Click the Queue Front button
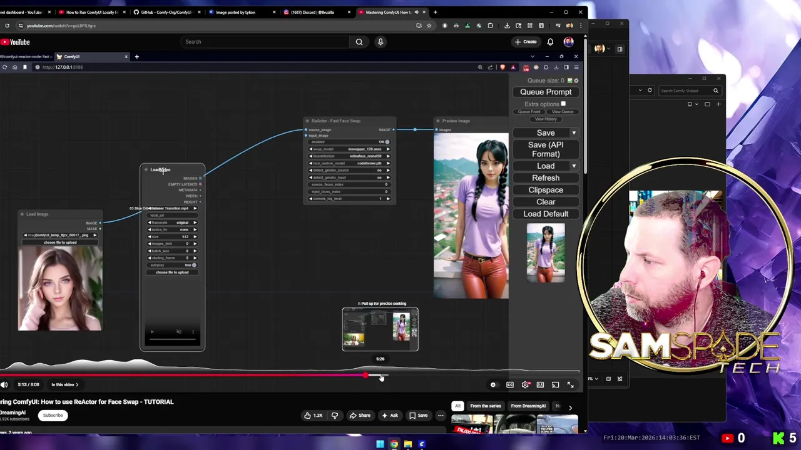The width and height of the screenshot is (801, 450). pyautogui.click(x=529, y=112)
